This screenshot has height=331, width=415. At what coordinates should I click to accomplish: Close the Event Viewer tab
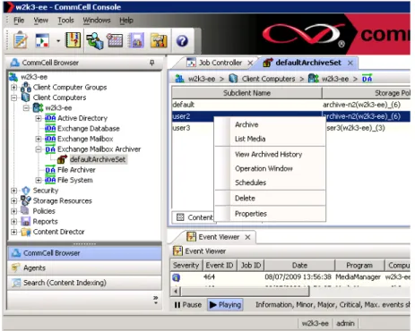click(247, 237)
